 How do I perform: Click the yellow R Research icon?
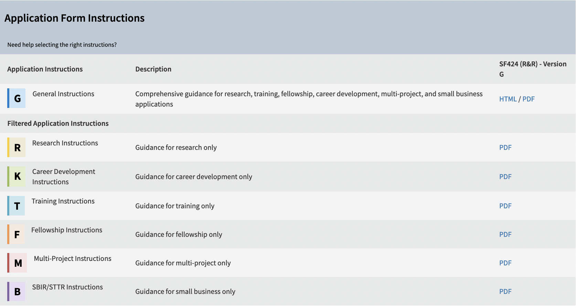[x=17, y=147]
